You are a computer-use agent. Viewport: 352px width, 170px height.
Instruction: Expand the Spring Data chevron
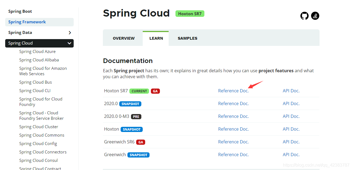tap(70, 33)
